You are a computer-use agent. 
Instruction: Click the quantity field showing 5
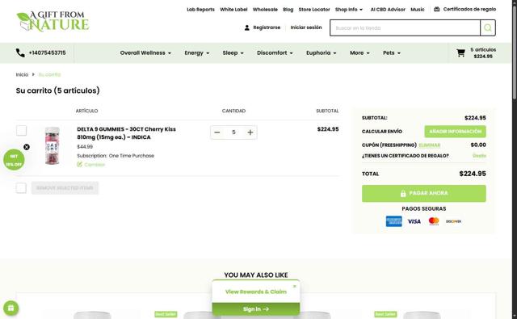pyautogui.click(x=233, y=132)
